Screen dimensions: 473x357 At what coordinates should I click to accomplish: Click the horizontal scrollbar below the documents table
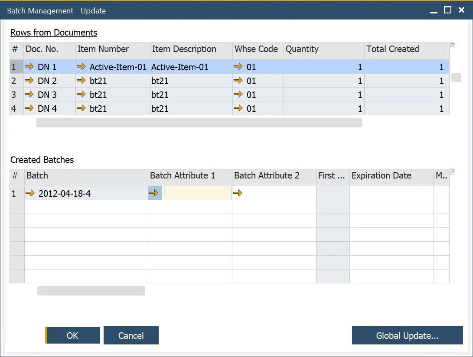pyautogui.click(x=199, y=123)
